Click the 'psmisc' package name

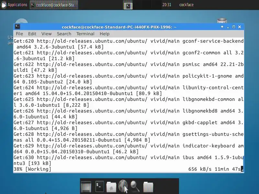click(x=191, y=64)
